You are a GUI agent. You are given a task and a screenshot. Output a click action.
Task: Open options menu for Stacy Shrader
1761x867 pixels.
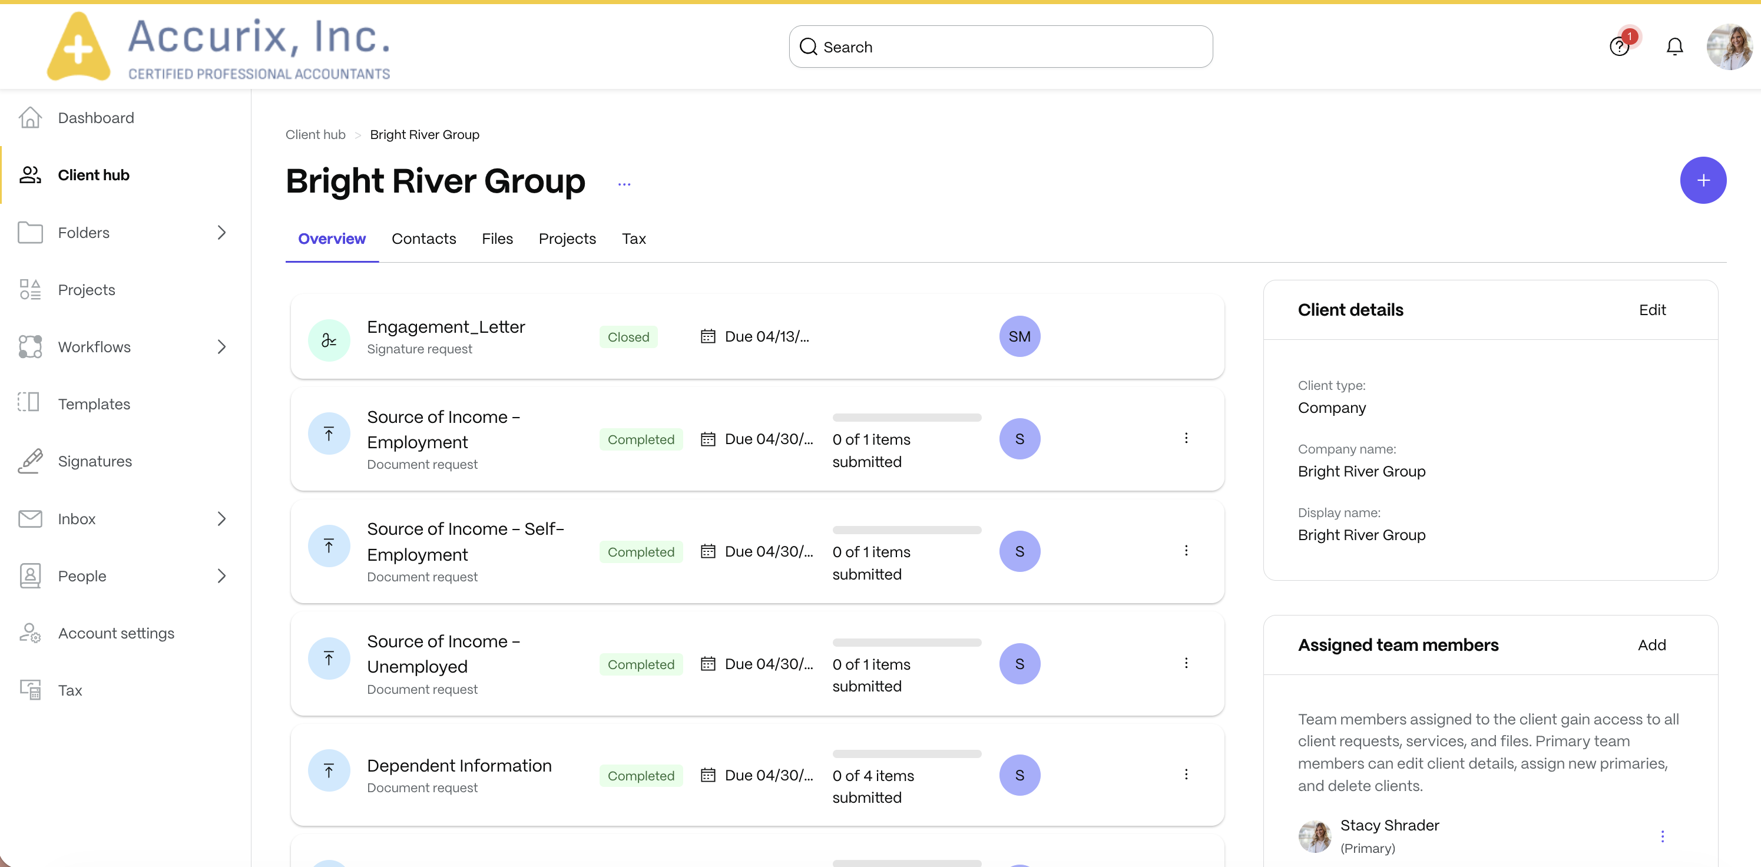[x=1662, y=836]
